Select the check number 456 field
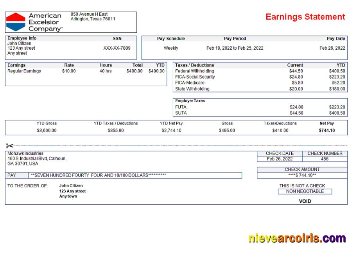357x257 pixels. (325, 159)
